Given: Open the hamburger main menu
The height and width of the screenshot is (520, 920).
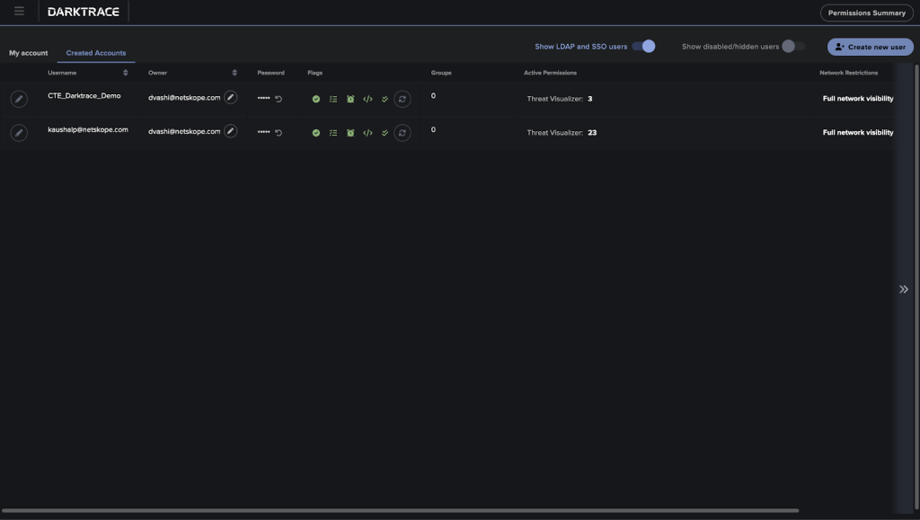Looking at the screenshot, I should coord(19,11).
